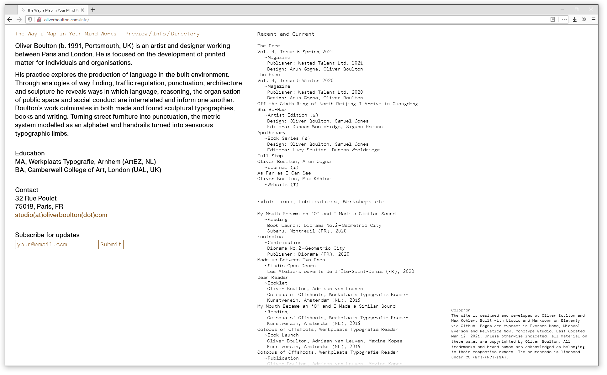Click the browser extensions icon
The image size is (607, 375).
coord(584,19)
